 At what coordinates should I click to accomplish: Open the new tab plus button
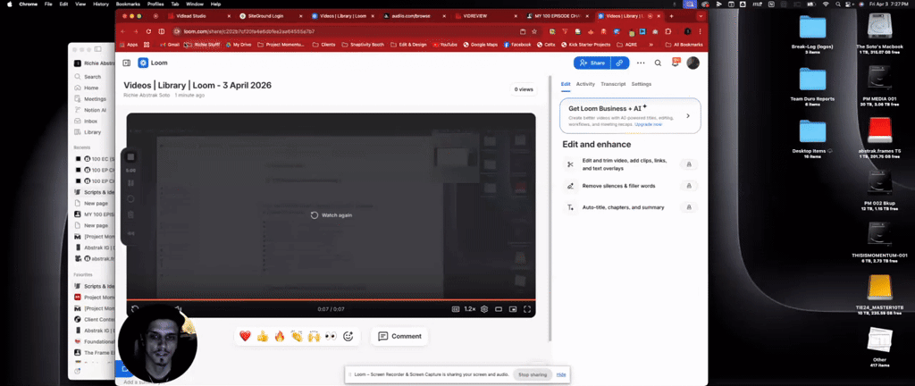pos(672,16)
